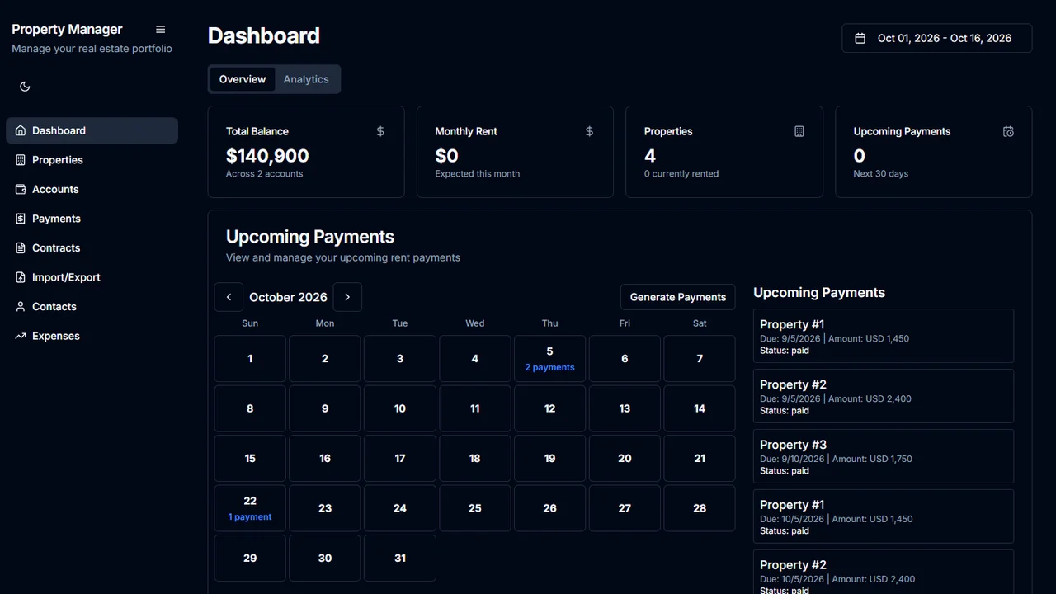Viewport: 1056px width, 594px height.
Task: Switch to the Analytics tab
Action: point(306,79)
